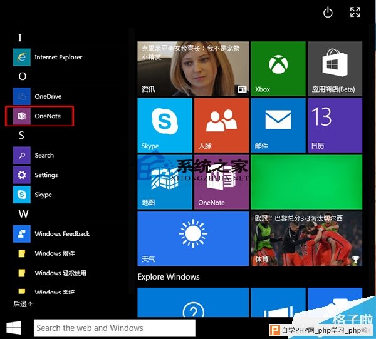
Task: Expand the Windows 附件 folder
Action: click(x=47, y=253)
